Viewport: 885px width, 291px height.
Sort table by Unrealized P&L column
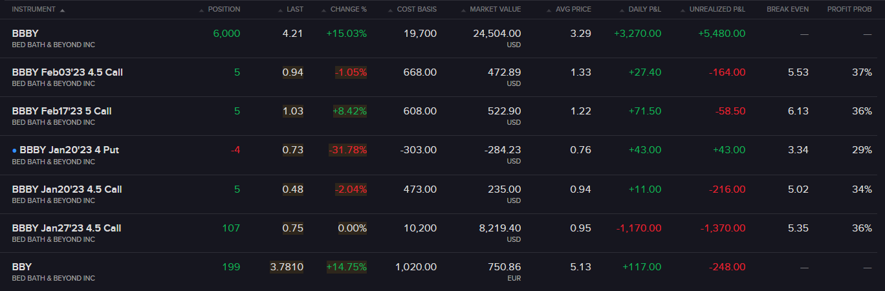click(x=717, y=10)
